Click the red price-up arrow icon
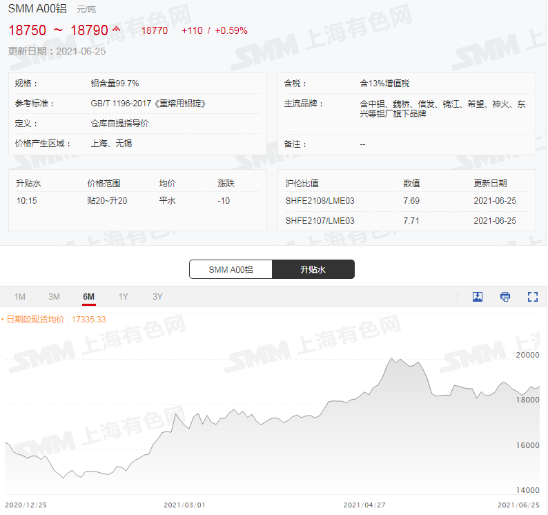The width and height of the screenshot is (548, 515). click(116, 29)
